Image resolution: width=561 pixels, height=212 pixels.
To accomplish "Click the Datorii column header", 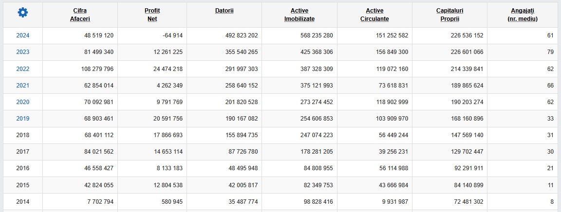I will pyautogui.click(x=224, y=11).
